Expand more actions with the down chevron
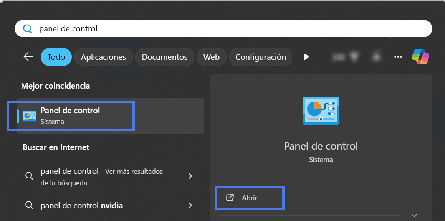 [x=414, y=216]
